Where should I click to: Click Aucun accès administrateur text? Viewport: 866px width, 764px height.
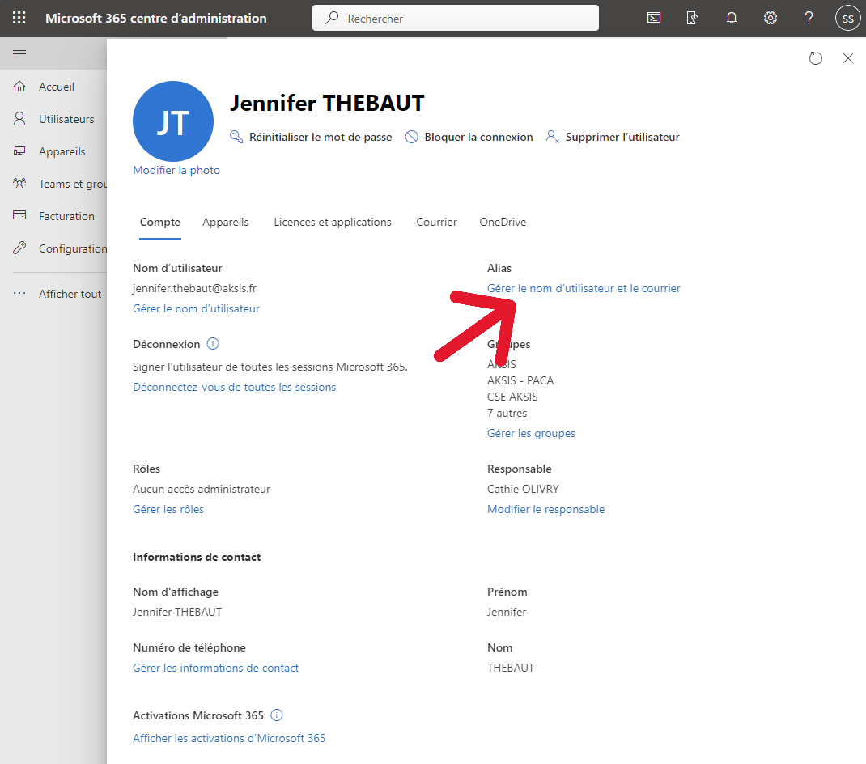pos(201,489)
